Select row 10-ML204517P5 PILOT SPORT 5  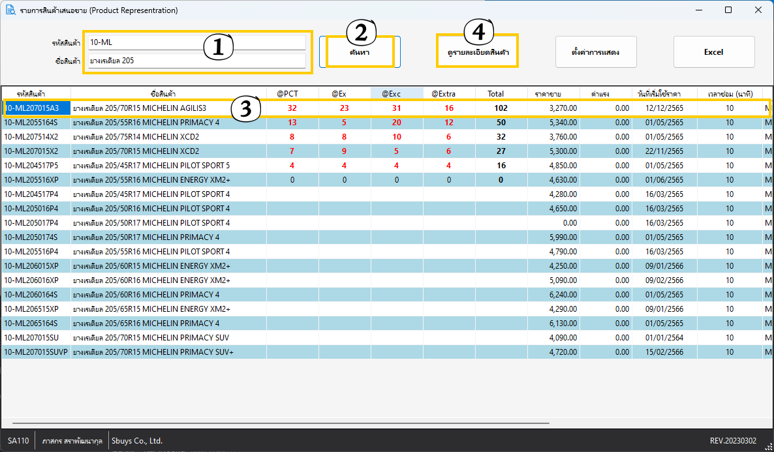[x=170, y=166]
